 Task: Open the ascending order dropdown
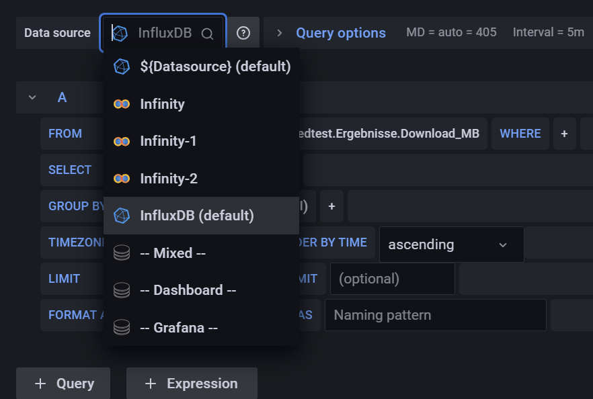(451, 245)
